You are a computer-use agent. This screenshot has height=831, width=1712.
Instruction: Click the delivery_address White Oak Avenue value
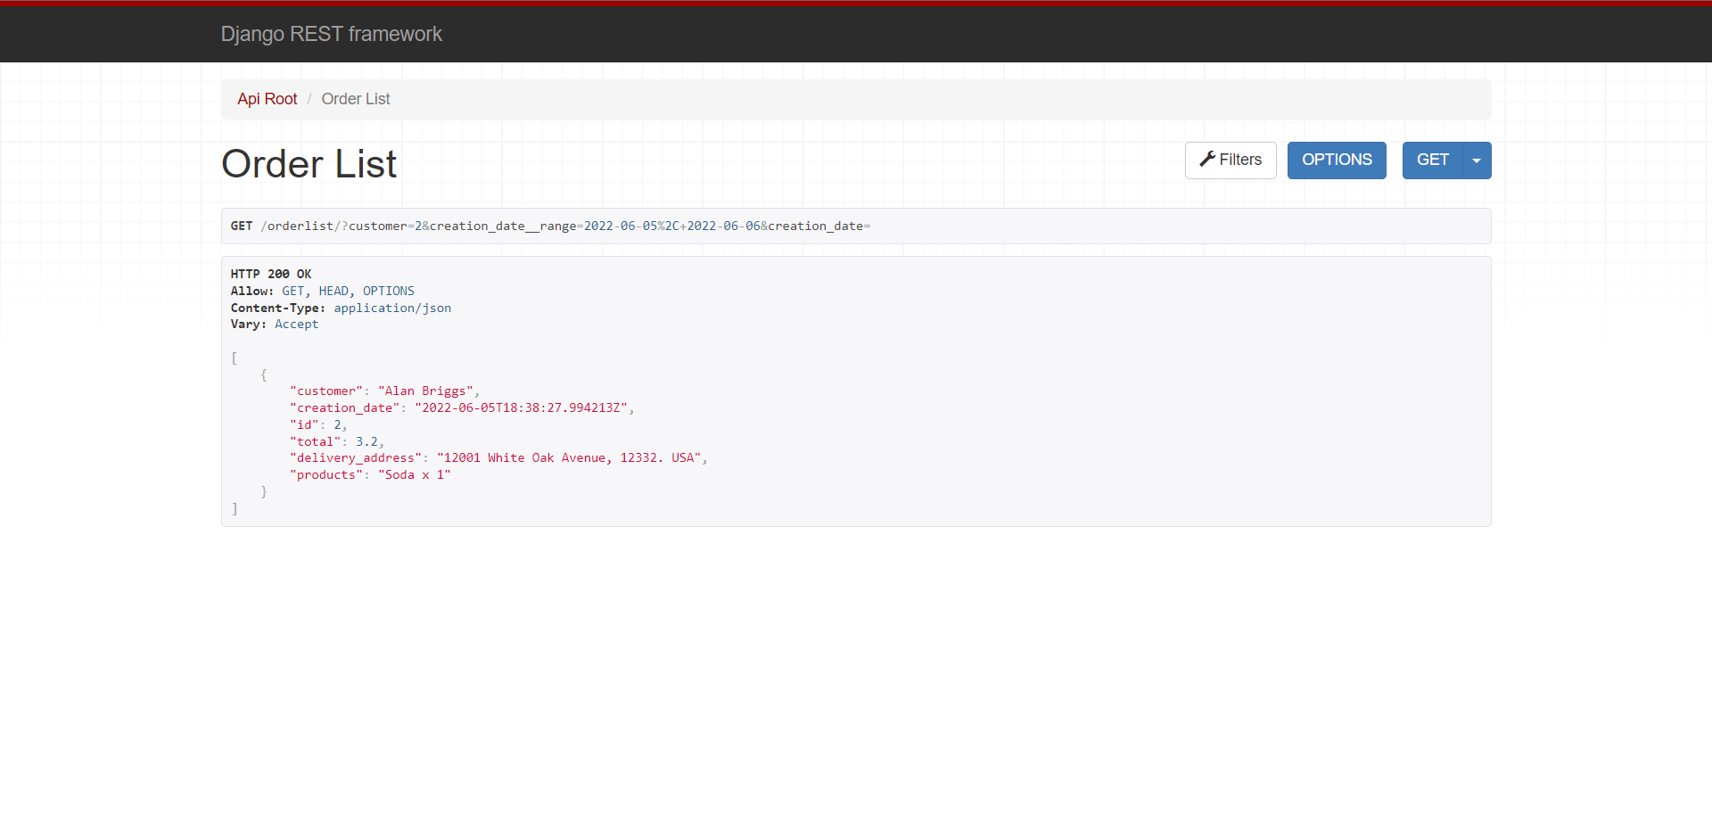[569, 457]
